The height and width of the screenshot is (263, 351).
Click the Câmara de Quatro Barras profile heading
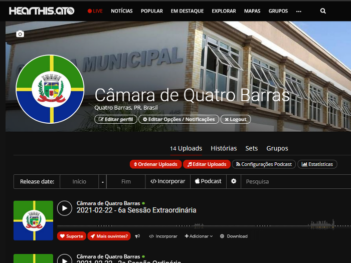click(x=192, y=95)
